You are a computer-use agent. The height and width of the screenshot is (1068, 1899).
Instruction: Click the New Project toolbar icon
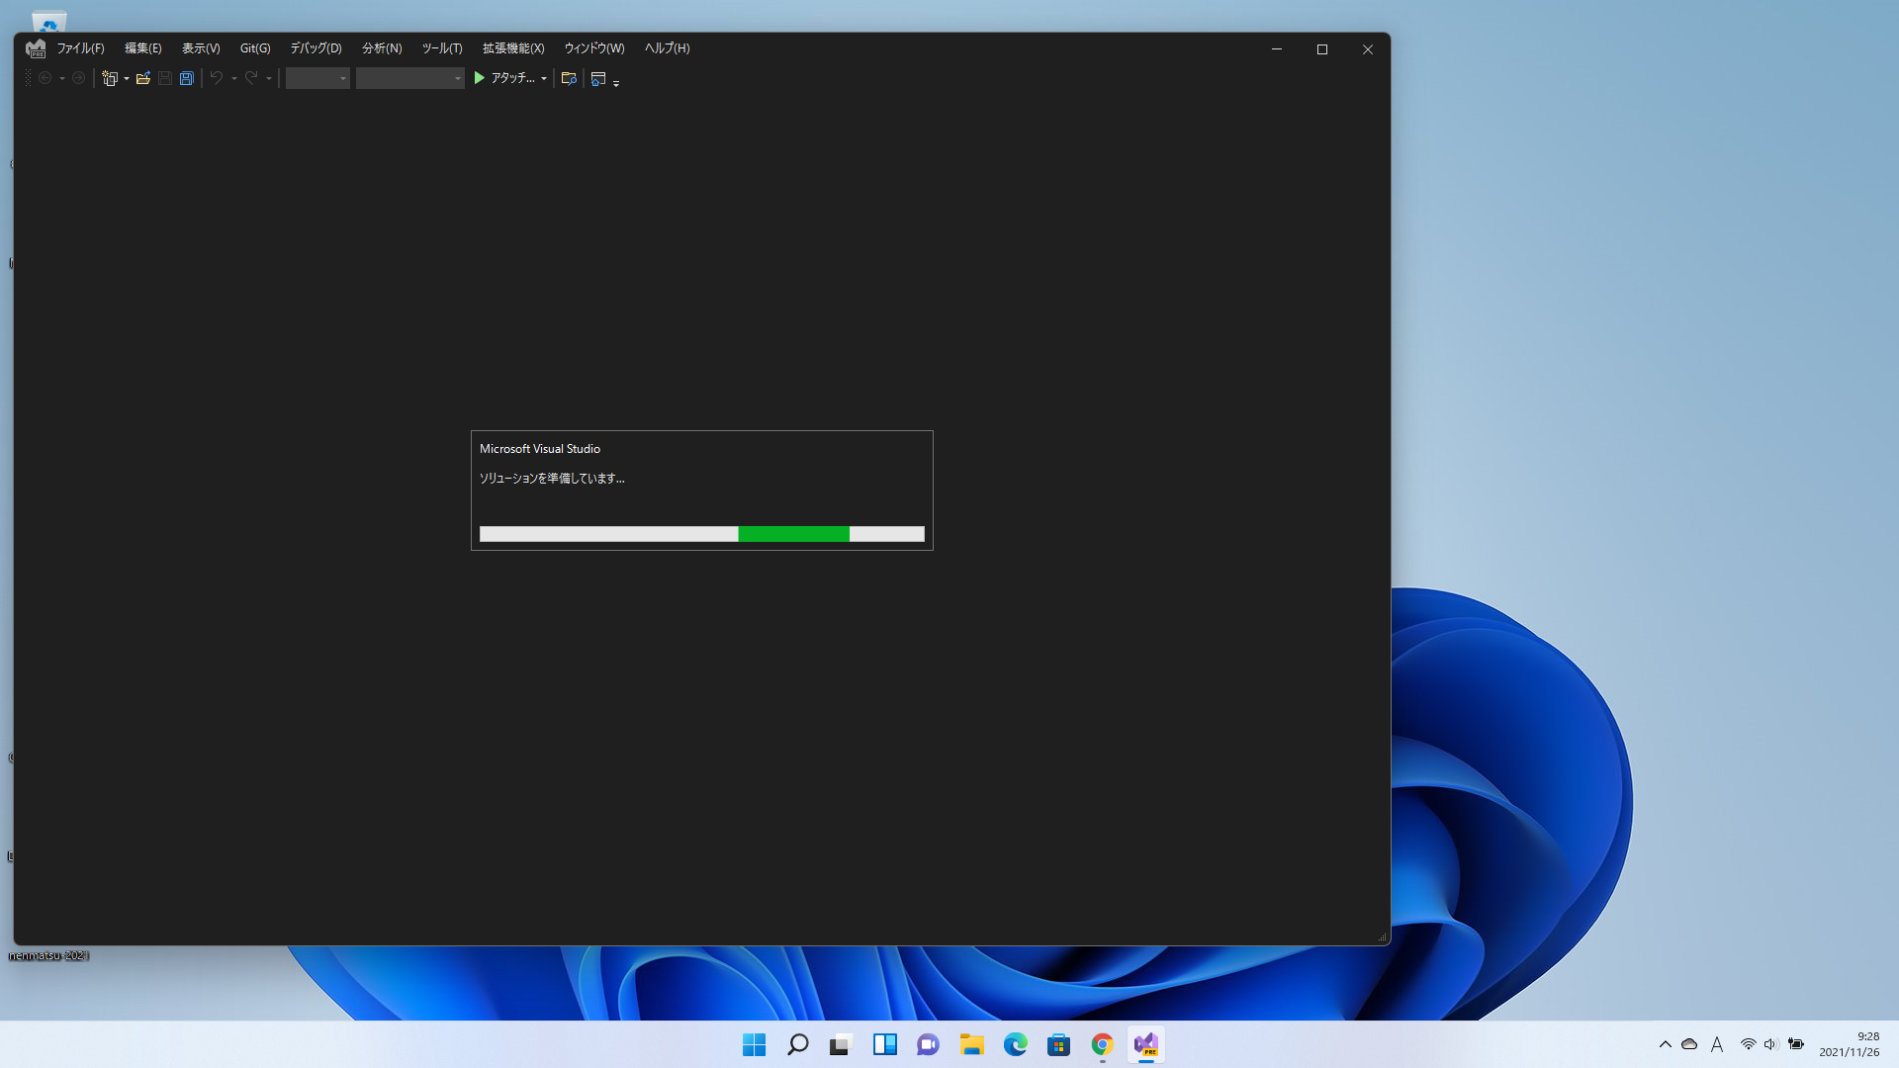point(109,78)
